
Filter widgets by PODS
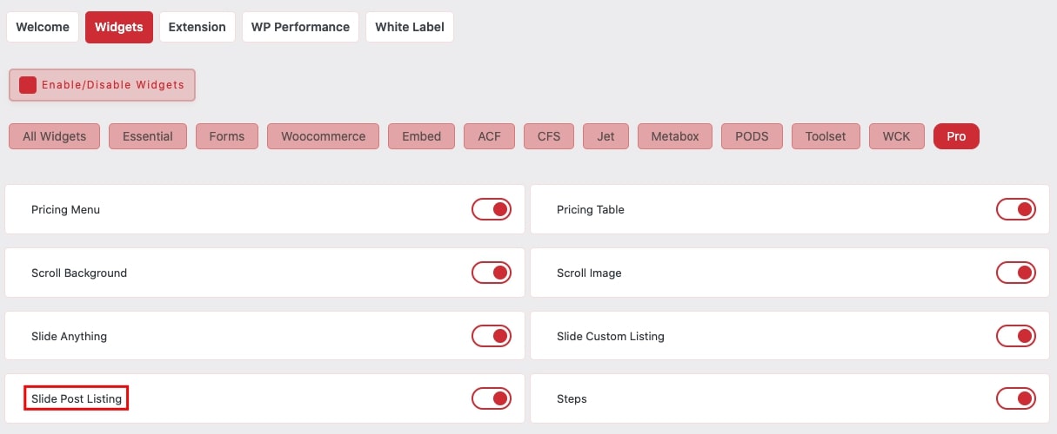(752, 136)
